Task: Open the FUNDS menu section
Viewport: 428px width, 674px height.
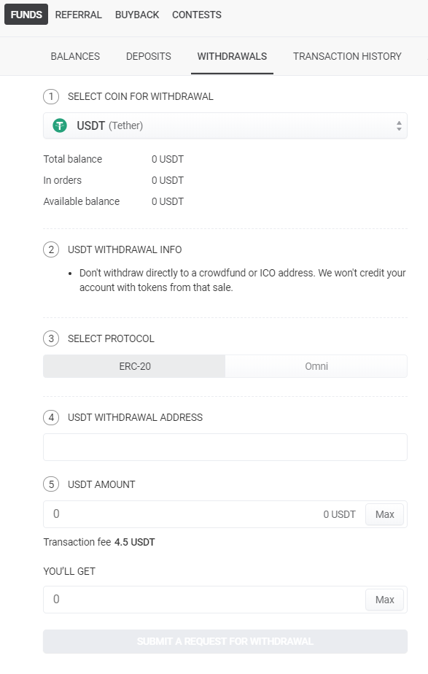Action: [26, 15]
